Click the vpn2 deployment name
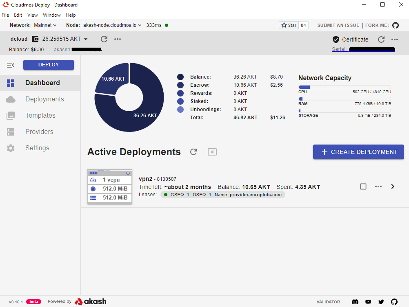The width and height of the screenshot is (409, 307). pos(146,179)
